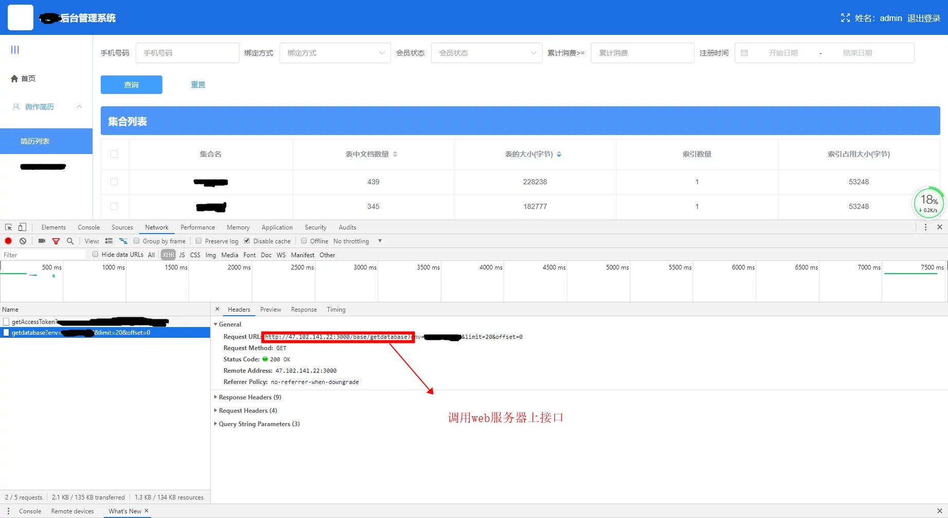Filter requests by JS type
The image size is (948, 518).
(x=182, y=255)
